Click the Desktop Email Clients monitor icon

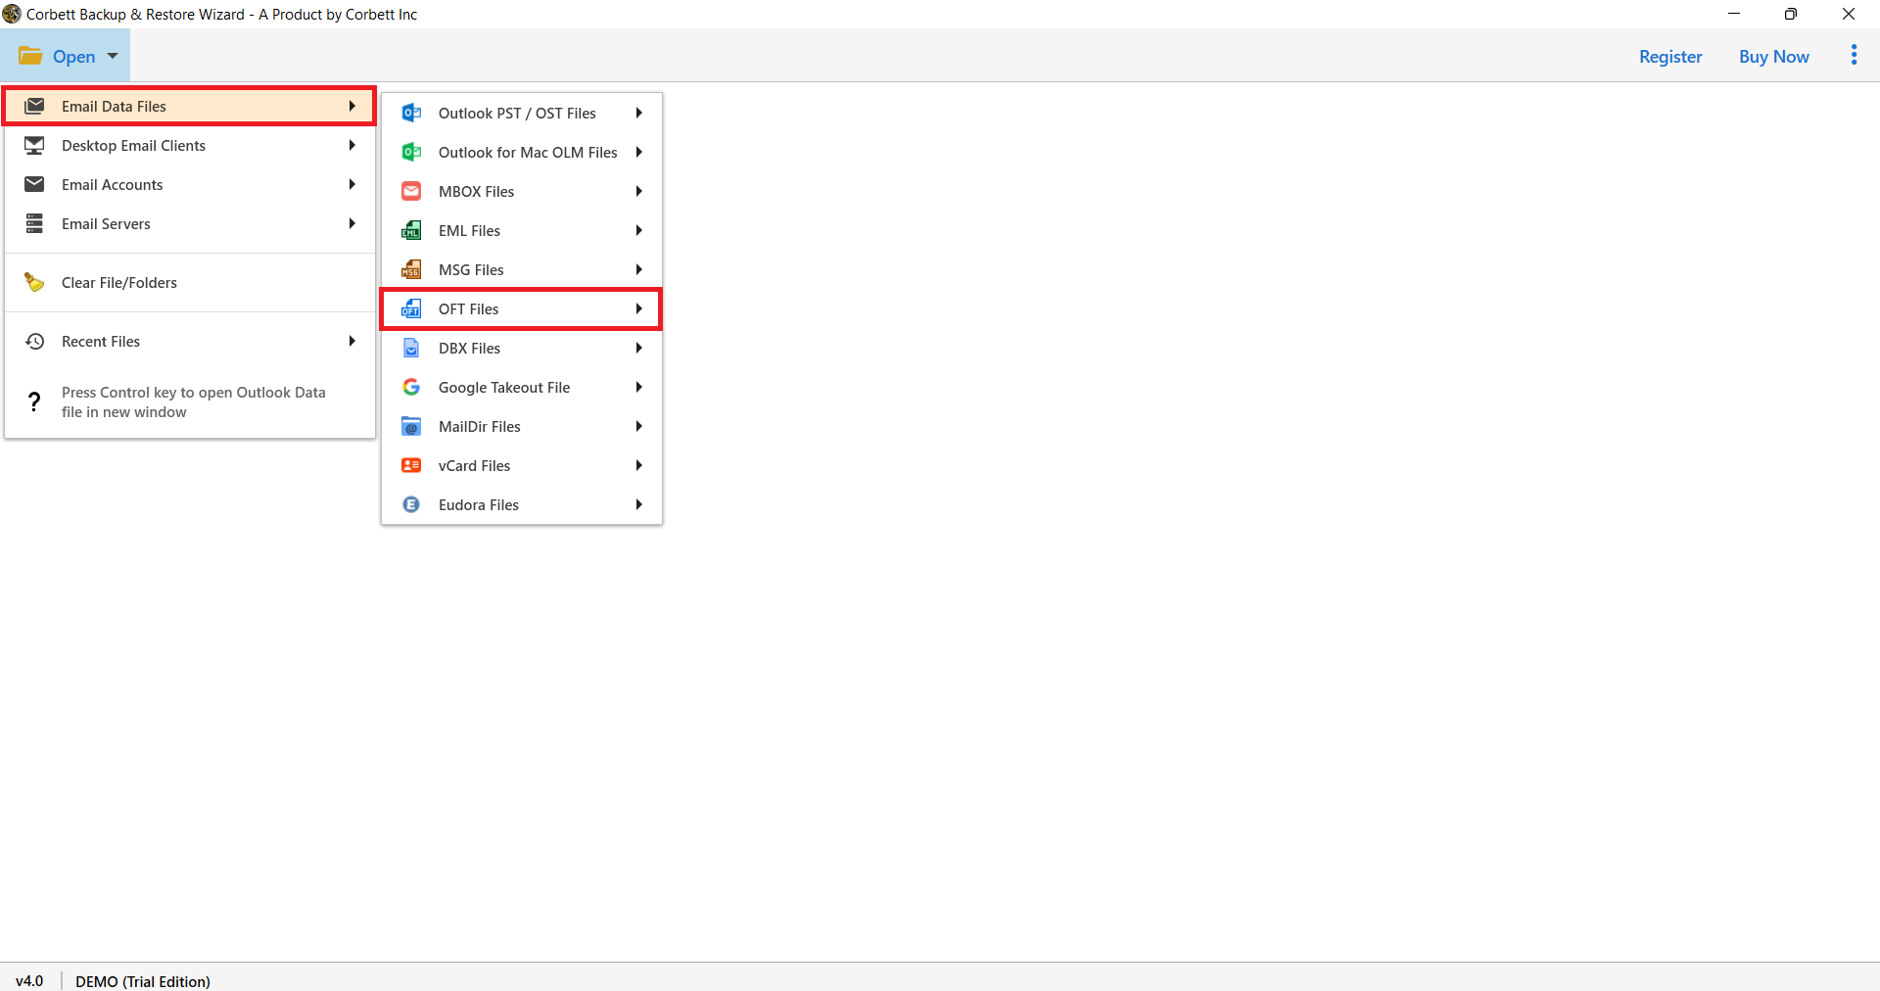click(34, 145)
